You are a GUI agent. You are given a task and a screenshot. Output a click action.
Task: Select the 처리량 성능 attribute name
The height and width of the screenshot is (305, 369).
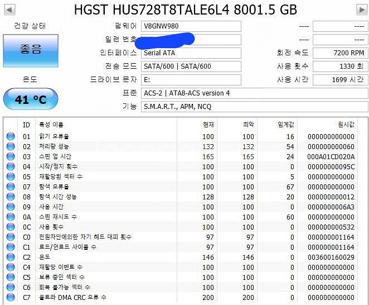(54, 146)
